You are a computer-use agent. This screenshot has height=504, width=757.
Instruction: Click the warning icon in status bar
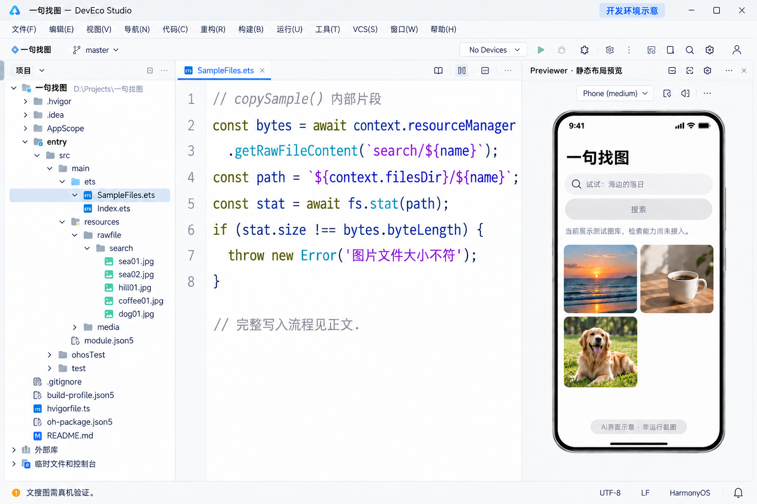point(16,493)
